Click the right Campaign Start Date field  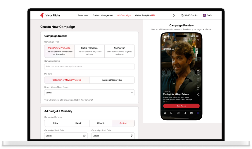tap(113, 136)
